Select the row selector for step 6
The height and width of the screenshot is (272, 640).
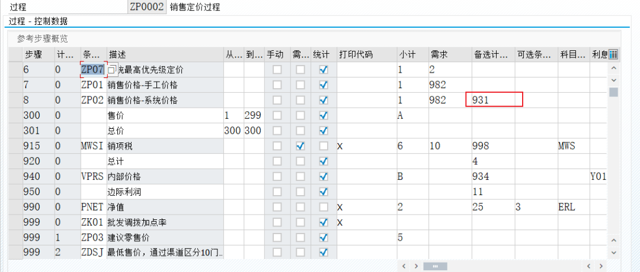15,70
